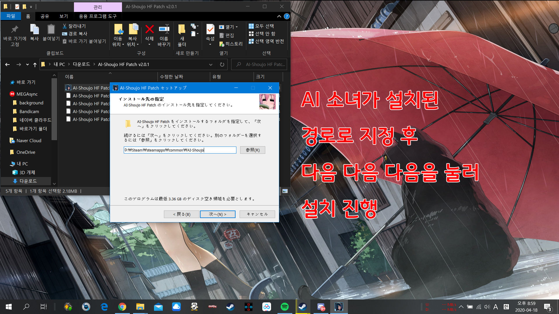559x314 pixels.
Task: Click History (히스토리) in the ribbon
Action: (231, 44)
